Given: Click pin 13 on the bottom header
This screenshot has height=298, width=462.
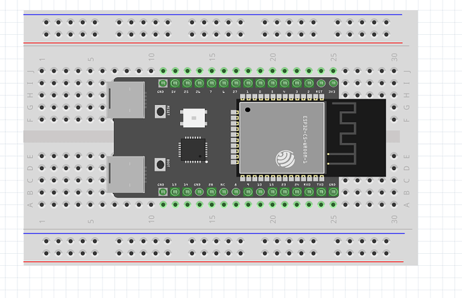Looking at the screenshot, I should [175, 192].
